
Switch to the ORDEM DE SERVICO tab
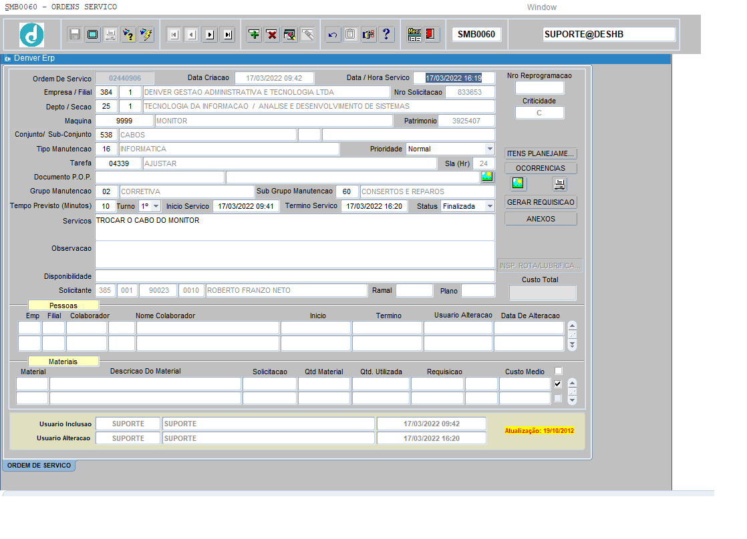pos(39,465)
